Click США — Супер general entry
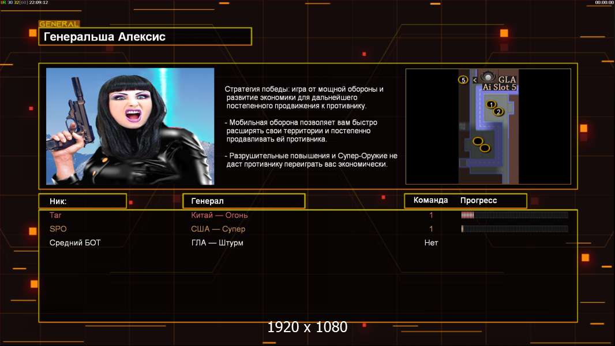615x346 pixels. [x=218, y=229]
